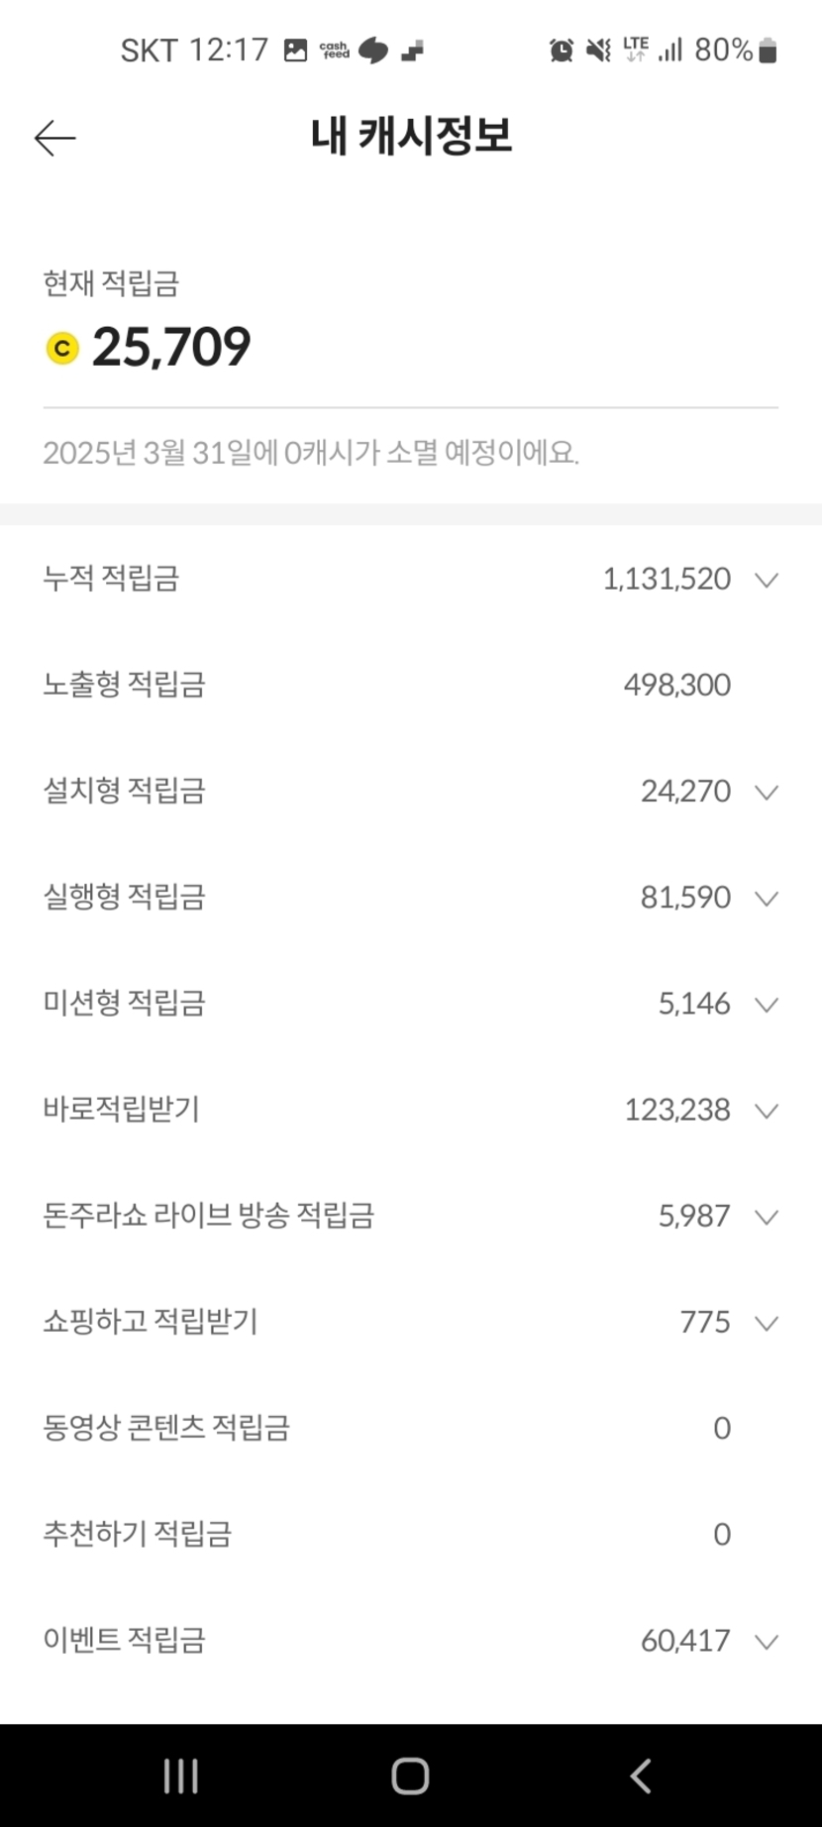822x1827 pixels.
Task: Expand the 바로적립받기 chevron
Action: pyautogui.click(x=766, y=1110)
